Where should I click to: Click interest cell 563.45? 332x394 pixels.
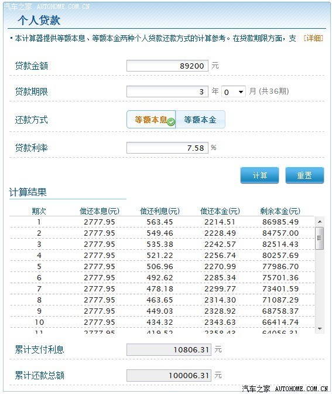pyautogui.click(x=160, y=222)
